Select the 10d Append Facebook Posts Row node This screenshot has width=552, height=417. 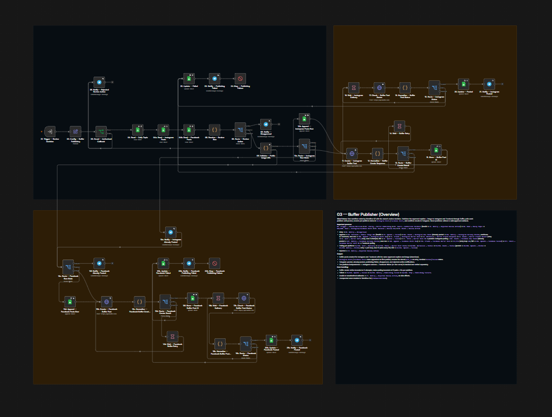[x=70, y=302]
